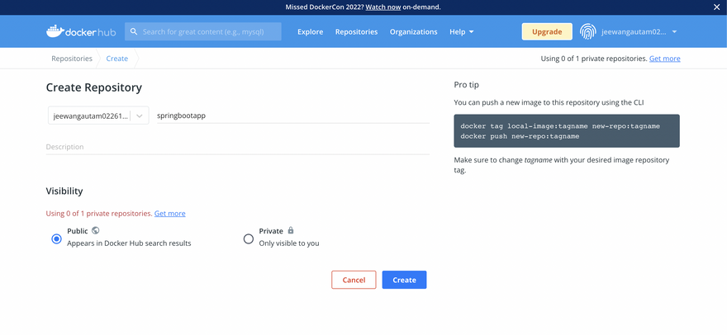Expand the namespace dropdown selector
The width and height of the screenshot is (727, 335).
coord(140,116)
